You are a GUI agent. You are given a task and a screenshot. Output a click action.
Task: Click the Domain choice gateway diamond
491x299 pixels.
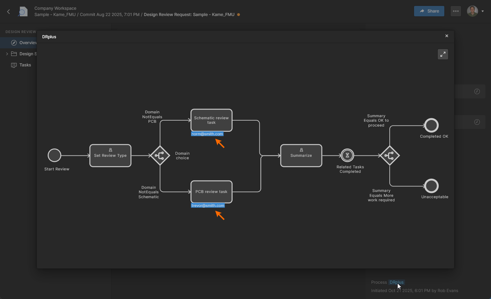(x=160, y=155)
